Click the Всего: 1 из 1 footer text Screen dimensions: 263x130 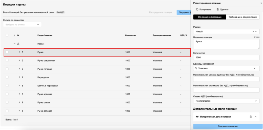coord(12,119)
